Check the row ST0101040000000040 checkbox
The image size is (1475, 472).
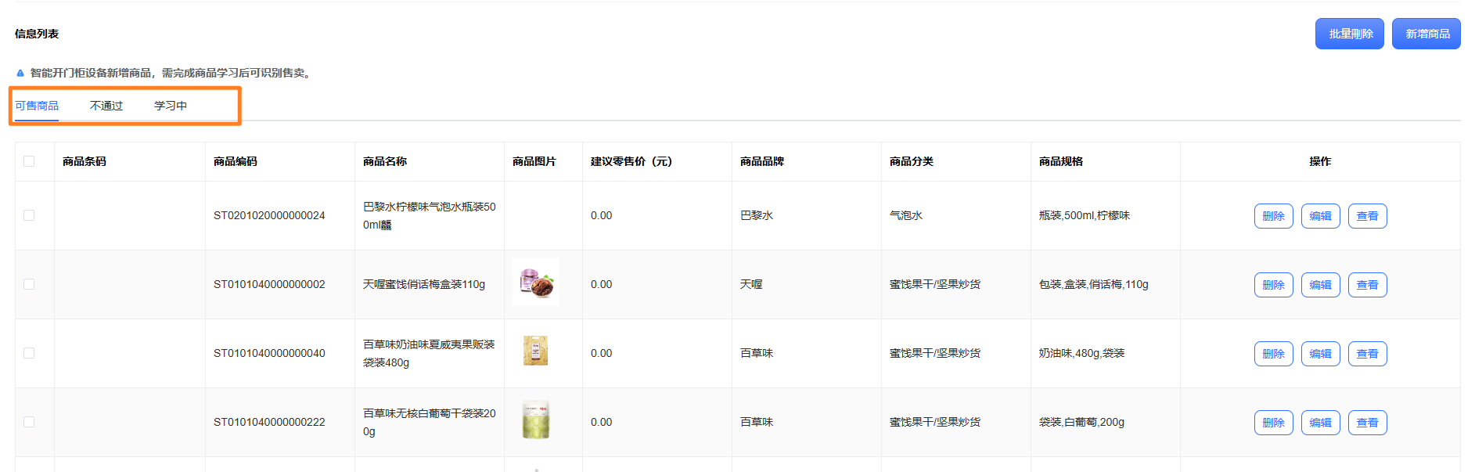click(29, 353)
